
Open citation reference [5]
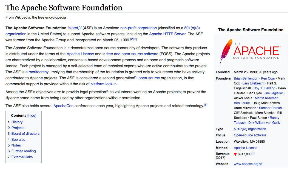[x=108, y=91]
